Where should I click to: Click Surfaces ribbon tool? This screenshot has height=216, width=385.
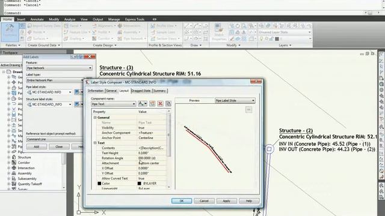click(38, 38)
